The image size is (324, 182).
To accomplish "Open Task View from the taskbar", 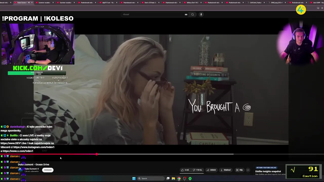I will tap(168, 178).
